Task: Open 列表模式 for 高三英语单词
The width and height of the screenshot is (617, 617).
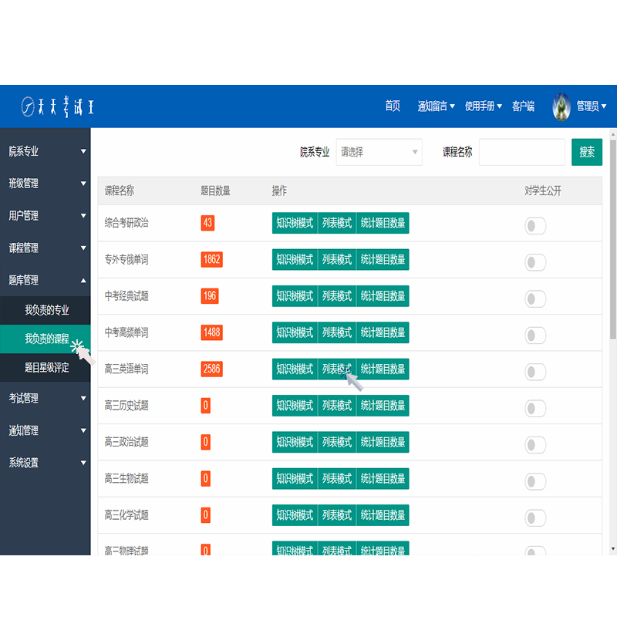Action: (x=337, y=369)
